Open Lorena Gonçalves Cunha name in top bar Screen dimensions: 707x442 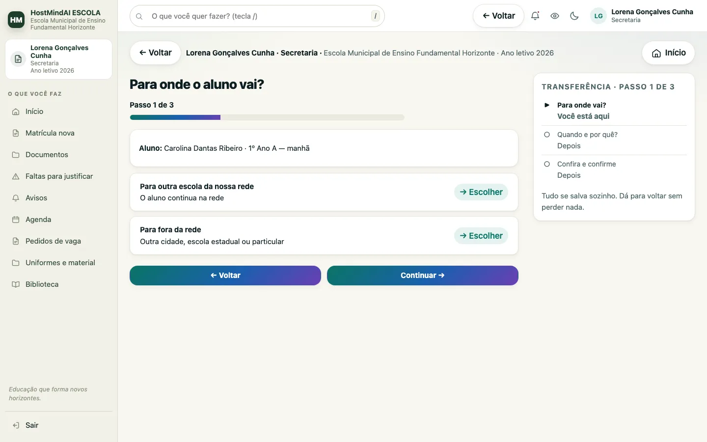(x=652, y=12)
